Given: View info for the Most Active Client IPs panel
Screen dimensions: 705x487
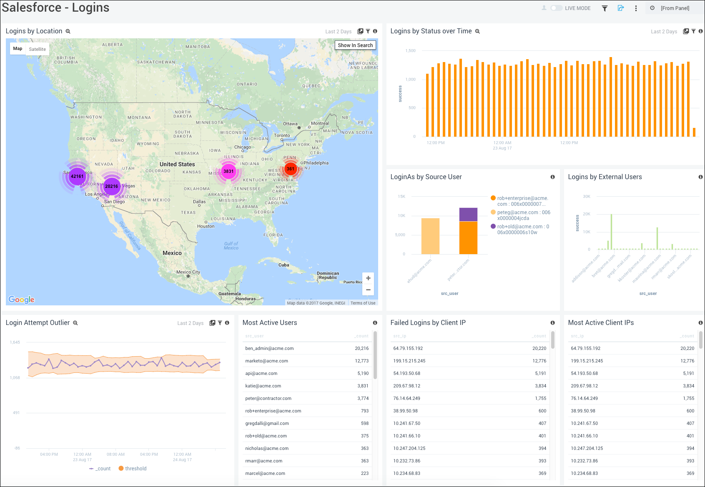Looking at the screenshot, I should coord(701,322).
